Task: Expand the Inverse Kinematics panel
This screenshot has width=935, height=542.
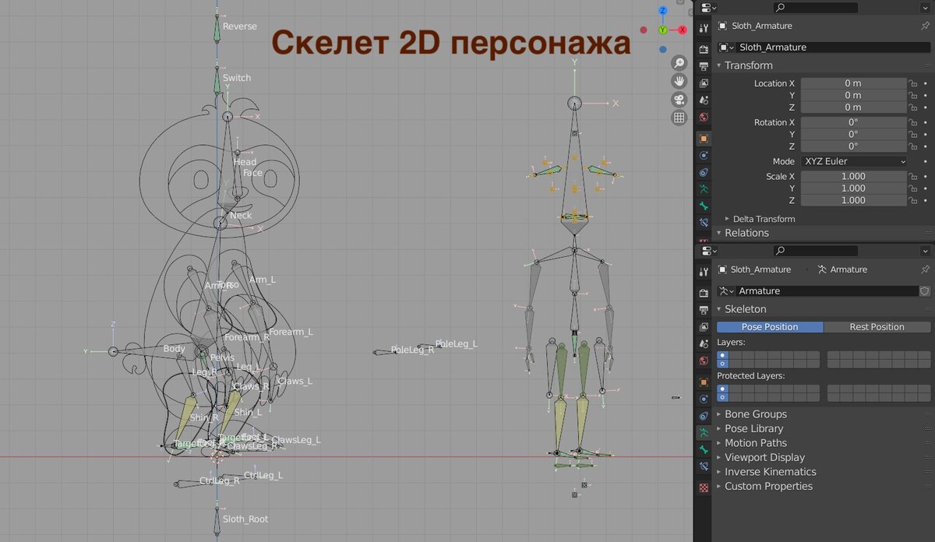Action: point(770,471)
